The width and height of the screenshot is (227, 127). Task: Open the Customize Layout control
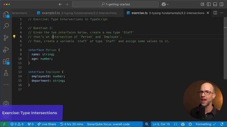[203, 4]
